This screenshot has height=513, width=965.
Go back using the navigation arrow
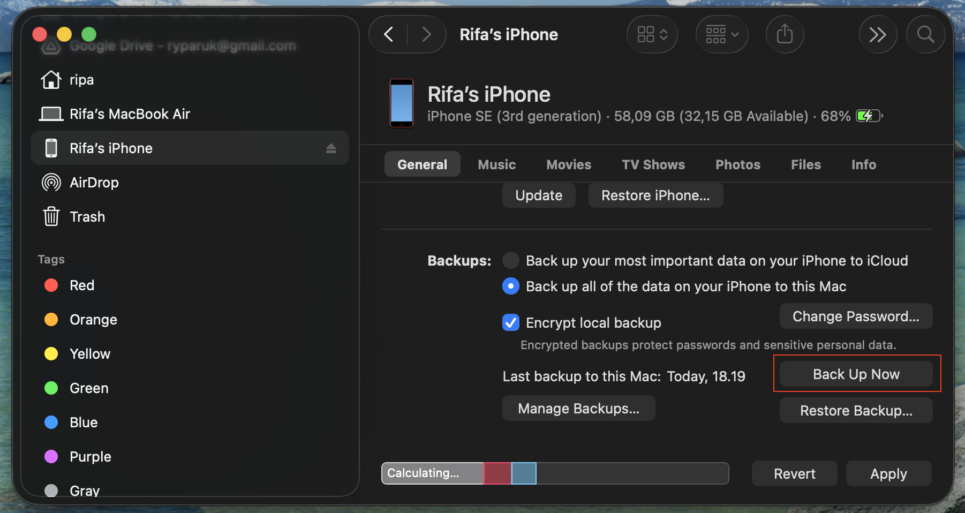(x=388, y=34)
